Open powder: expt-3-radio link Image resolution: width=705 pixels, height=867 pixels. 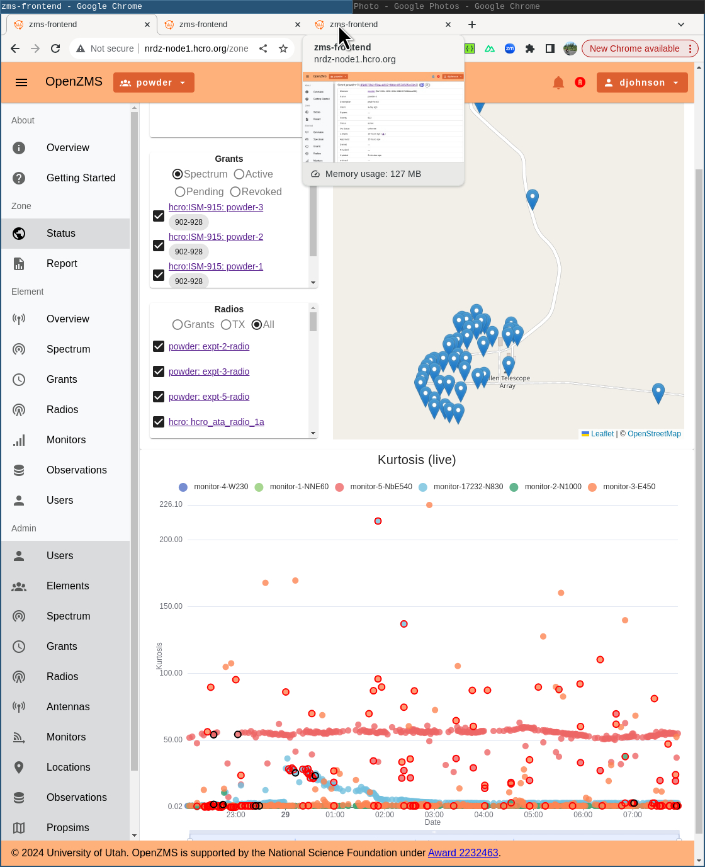(209, 371)
